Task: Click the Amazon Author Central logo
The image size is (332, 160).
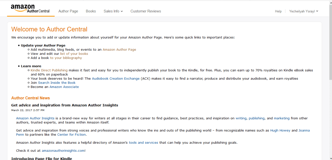Action: click(x=30, y=9)
